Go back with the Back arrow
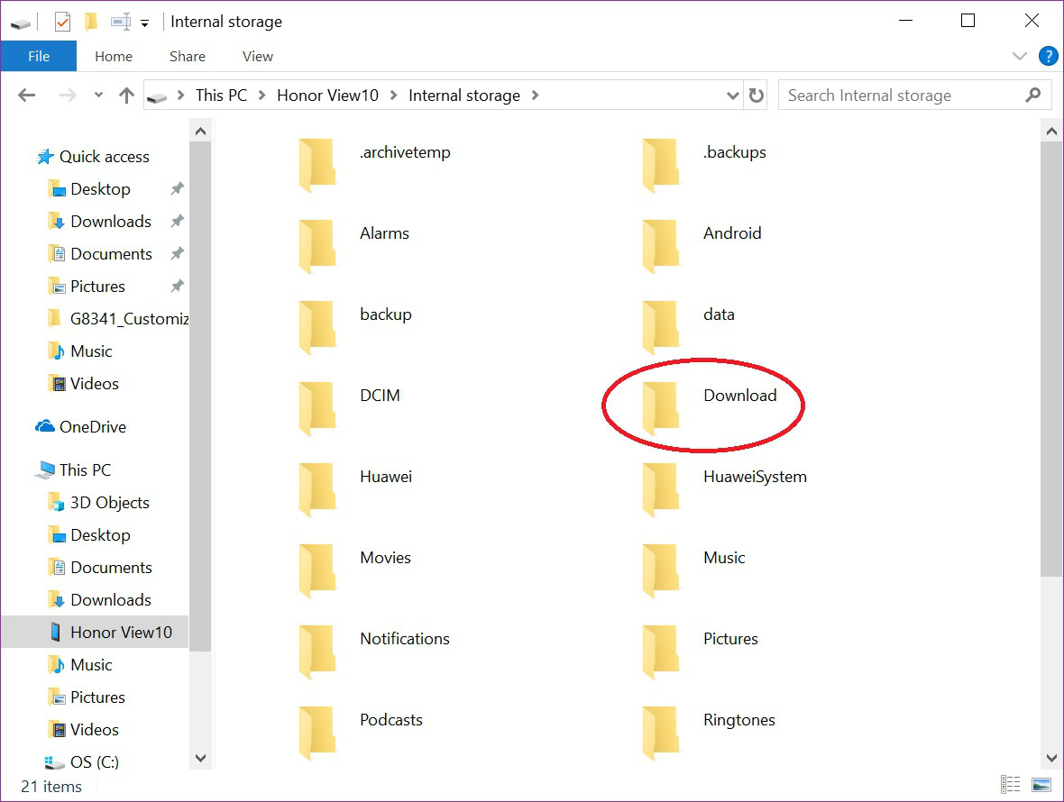The width and height of the screenshot is (1064, 802). coord(26,95)
